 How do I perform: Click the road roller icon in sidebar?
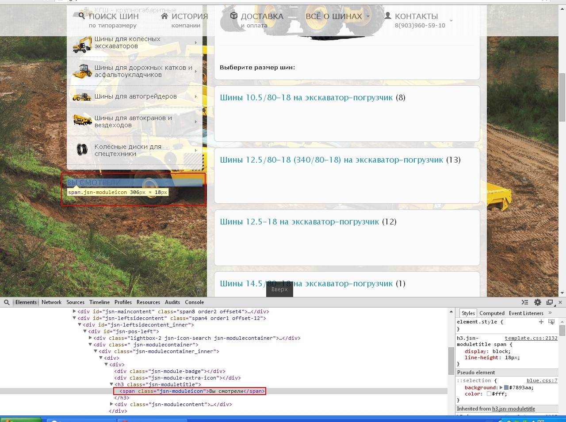(x=82, y=71)
